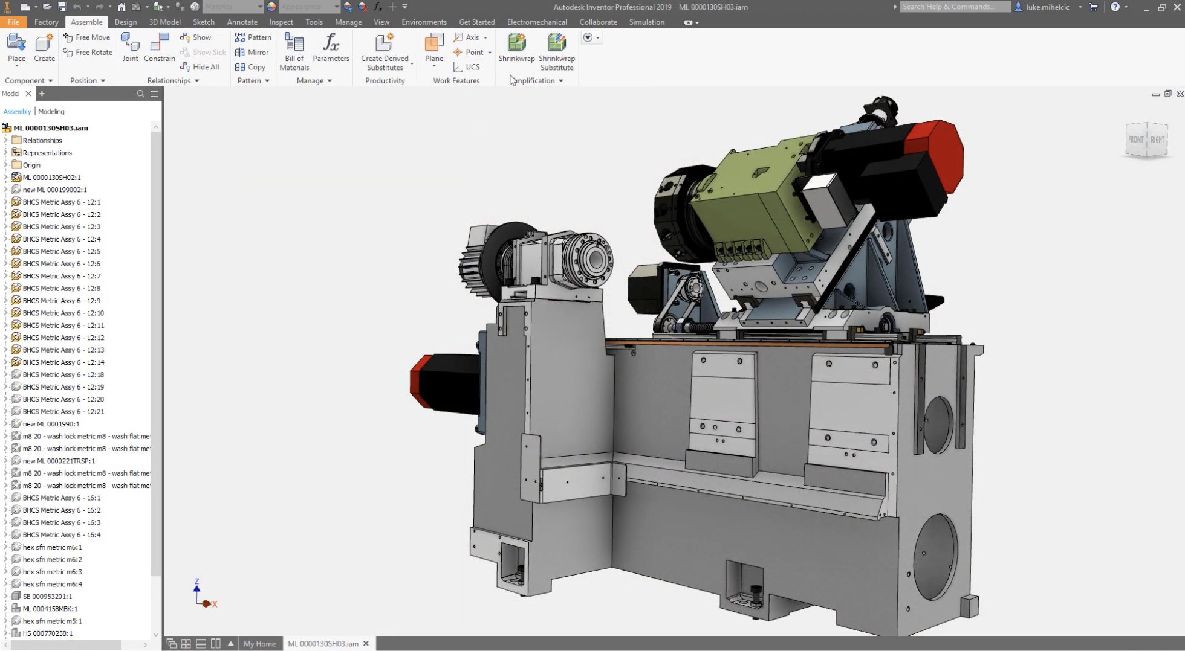The width and height of the screenshot is (1185, 651).
Task: Close the ML 0000130SH03.iam document tab
Action: click(x=366, y=644)
